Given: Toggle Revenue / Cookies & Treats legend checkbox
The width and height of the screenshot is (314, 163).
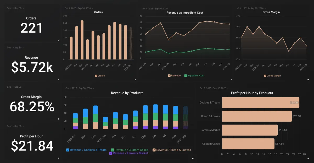Looking at the screenshot, I should point(68,150).
